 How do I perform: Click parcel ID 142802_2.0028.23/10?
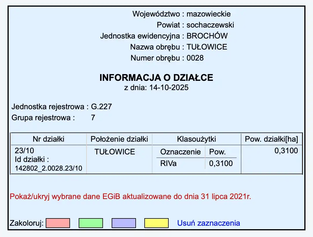click(48, 168)
